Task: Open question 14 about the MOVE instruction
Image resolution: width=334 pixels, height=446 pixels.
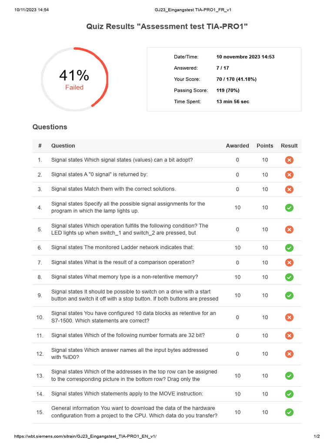Action: [121, 394]
